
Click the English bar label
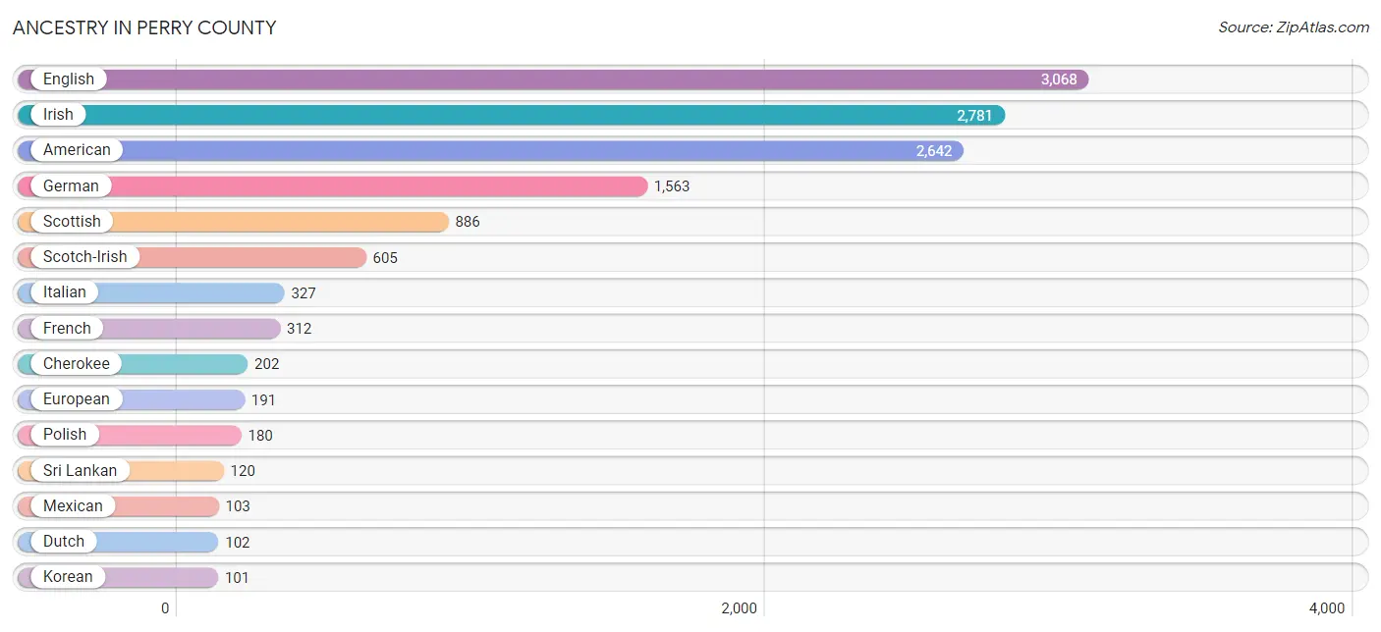click(69, 79)
